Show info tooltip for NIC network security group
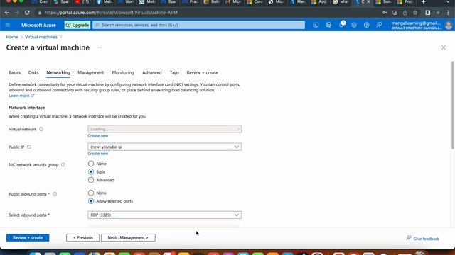 click(x=63, y=165)
